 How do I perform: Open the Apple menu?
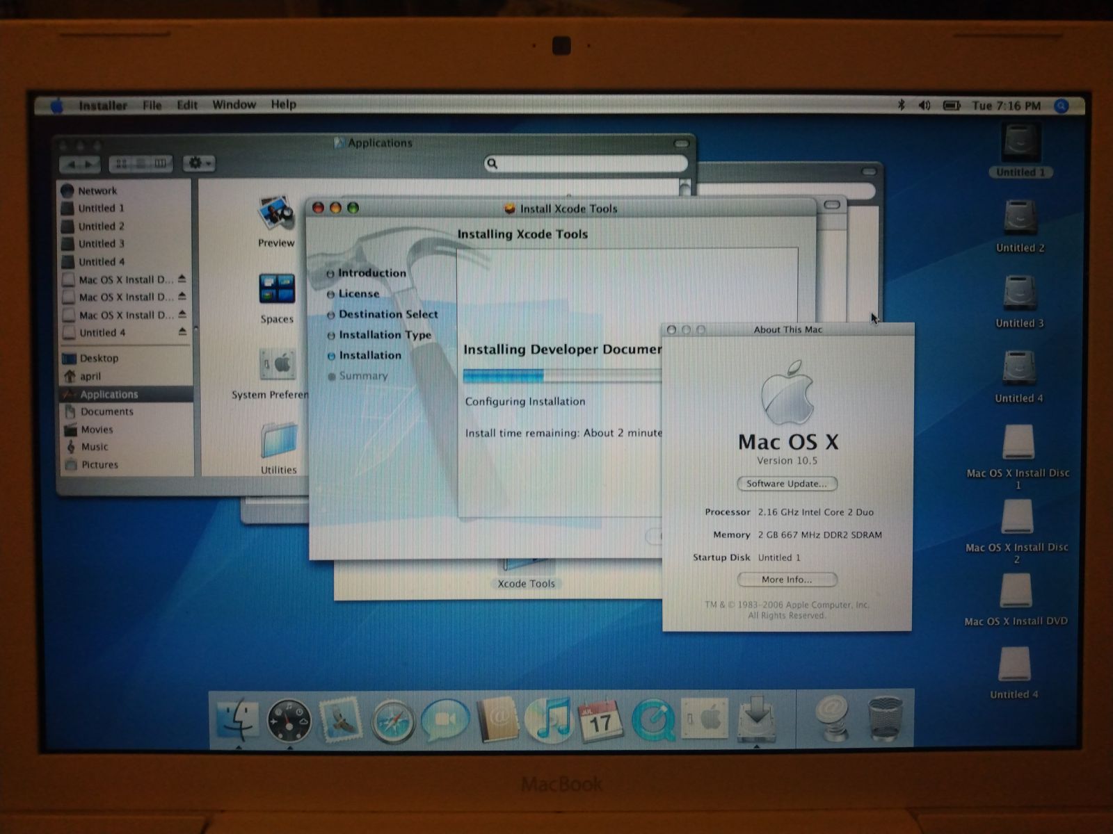click(x=57, y=105)
